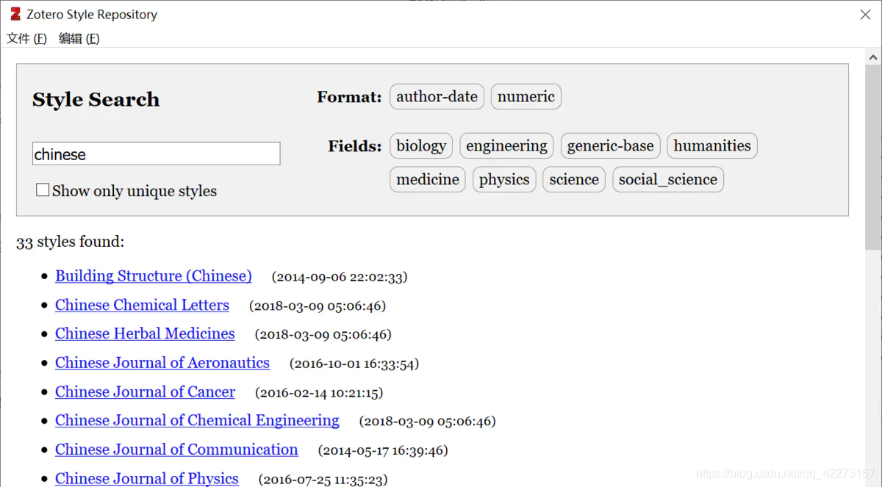Toggle the biology field filter
The image size is (882, 487).
[421, 145]
